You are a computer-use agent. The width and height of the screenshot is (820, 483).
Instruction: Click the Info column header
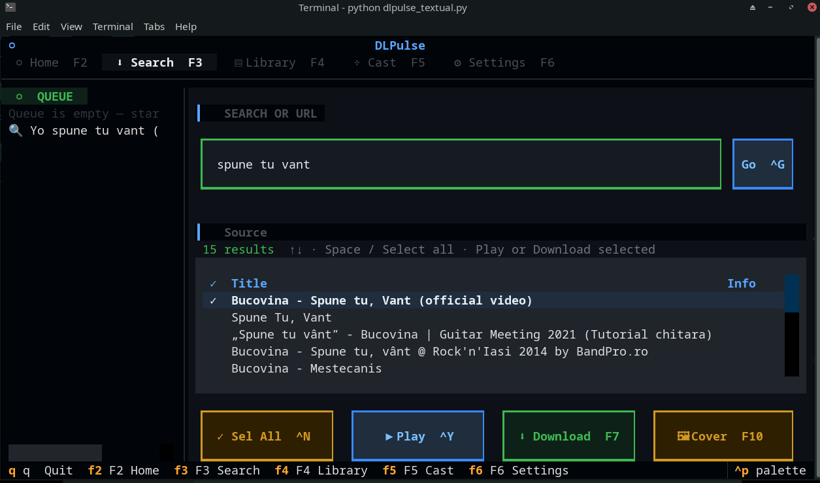(x=742, y=284)
